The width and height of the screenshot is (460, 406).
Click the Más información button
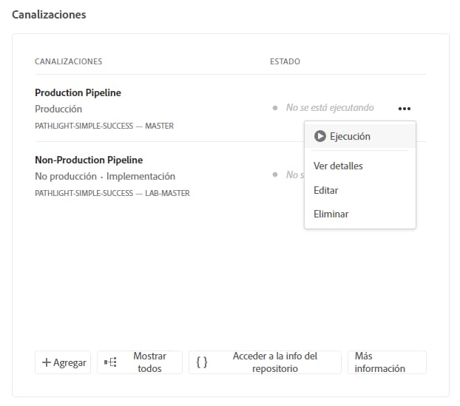point(387,362)
